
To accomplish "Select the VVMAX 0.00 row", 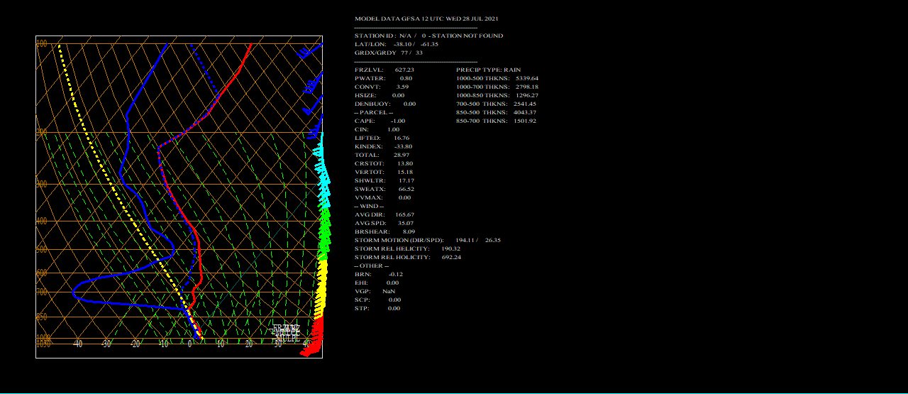I will pos(382,197).
